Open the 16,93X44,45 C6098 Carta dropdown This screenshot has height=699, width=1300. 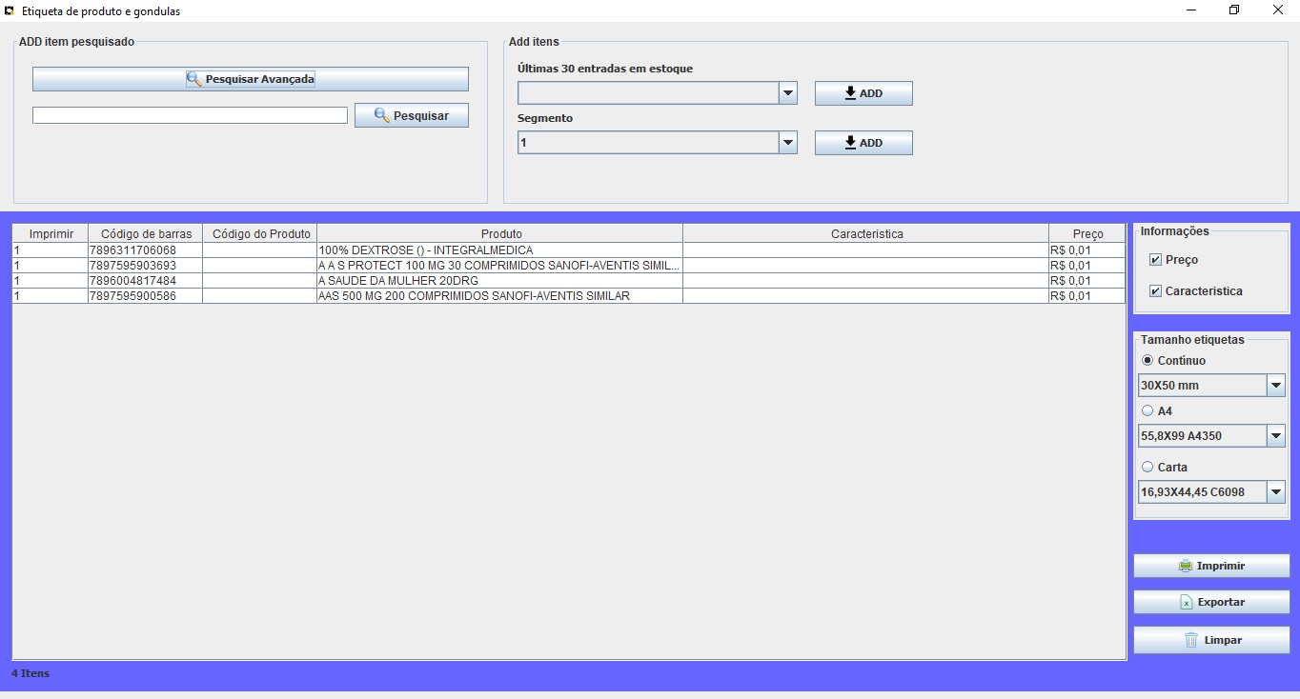click(1275, 492)
